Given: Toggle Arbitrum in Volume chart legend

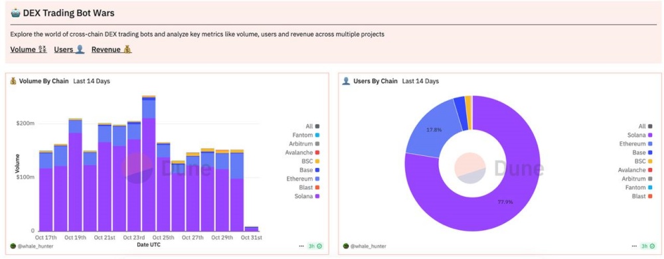Looking at the screenshot, I should (x=305, y=144).
